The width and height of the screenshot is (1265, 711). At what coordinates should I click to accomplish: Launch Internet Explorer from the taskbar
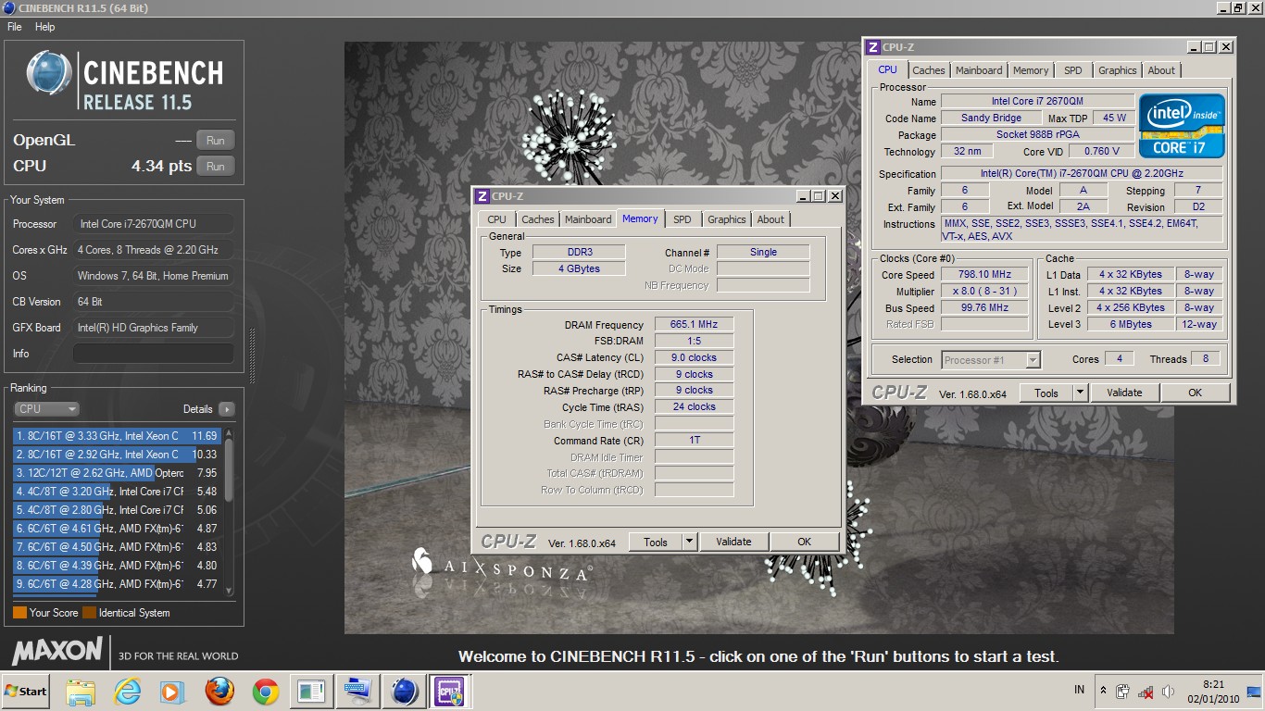[127, 692]
